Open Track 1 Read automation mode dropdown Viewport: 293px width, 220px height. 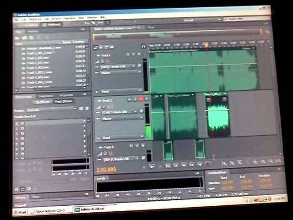click(x=121, y=91)
